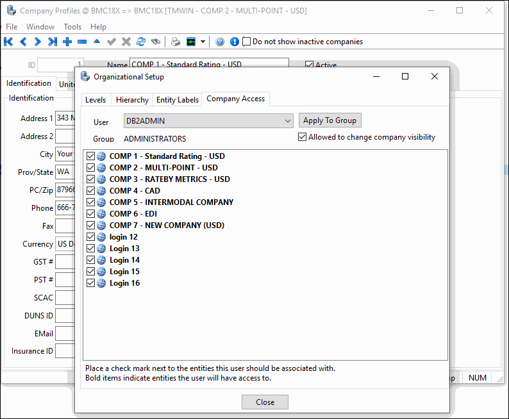Go to the previous company record
The height and width of the screenshot is (419, 509).
coord(23,42)
